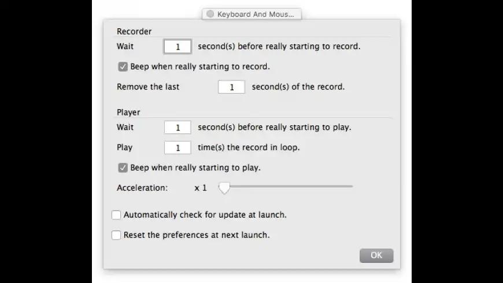Click the far right end of Acceleration track

pos(352,187)
